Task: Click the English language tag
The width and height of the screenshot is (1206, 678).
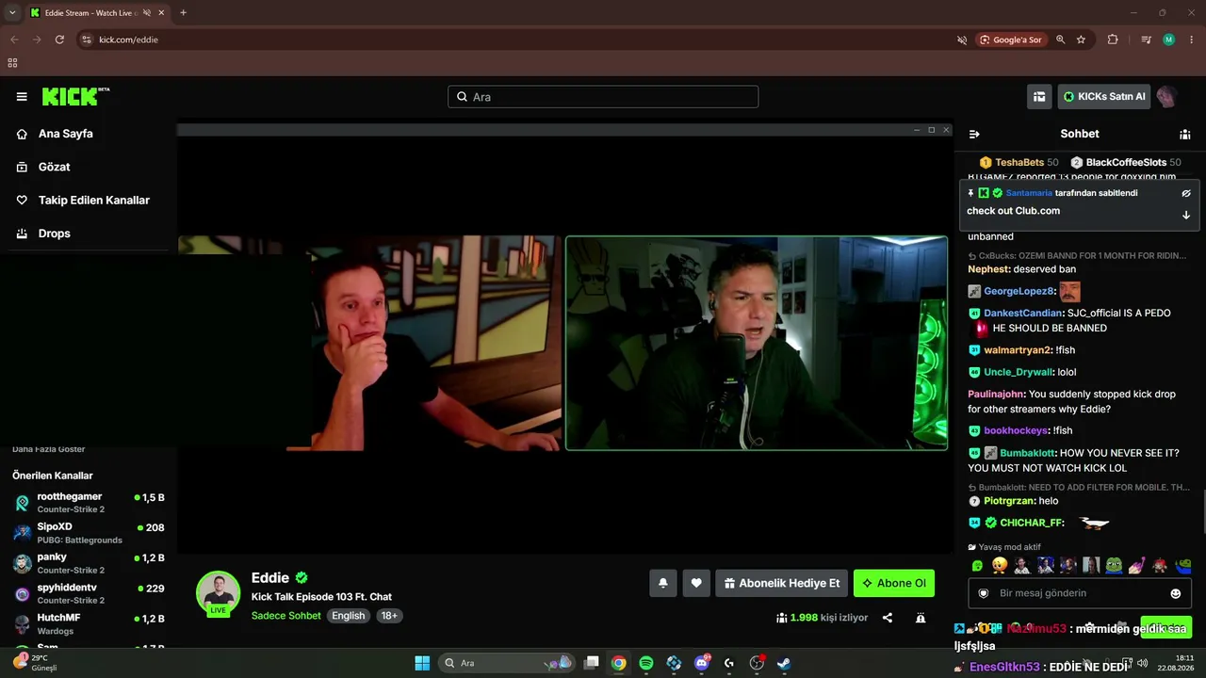Action: (x=348, y=616)
